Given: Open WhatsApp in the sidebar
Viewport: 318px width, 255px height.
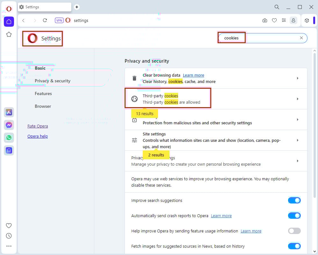Looking at the screenshot, I should point(9,138).
